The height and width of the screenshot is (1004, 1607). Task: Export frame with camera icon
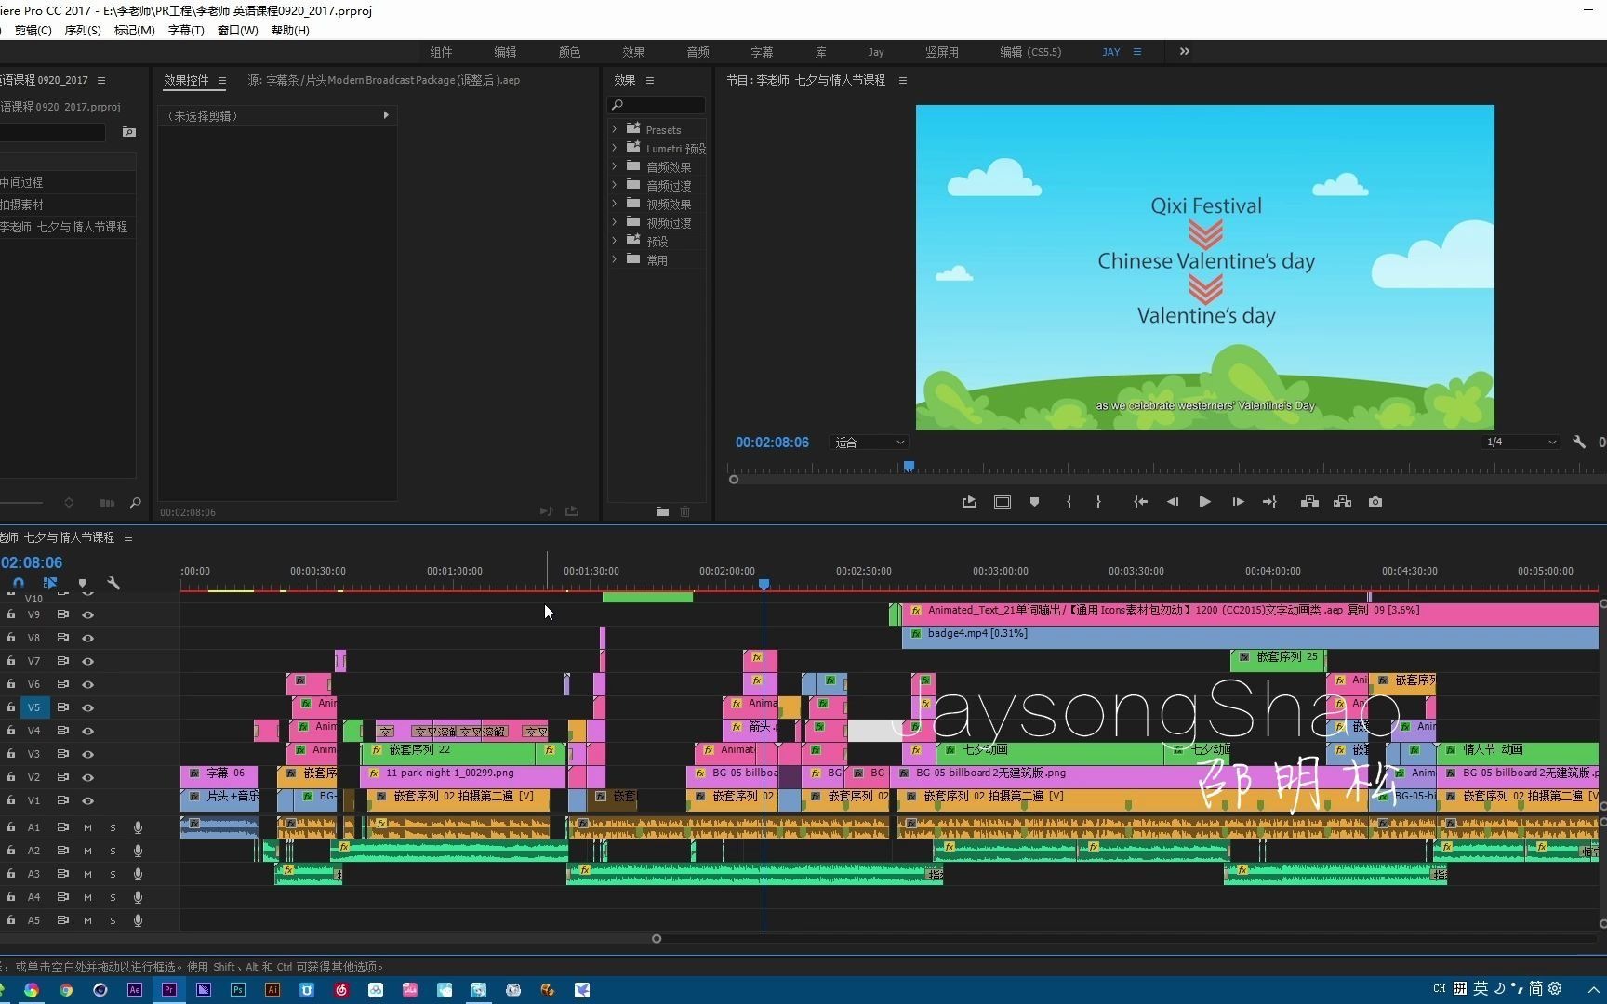(1375, 502)
